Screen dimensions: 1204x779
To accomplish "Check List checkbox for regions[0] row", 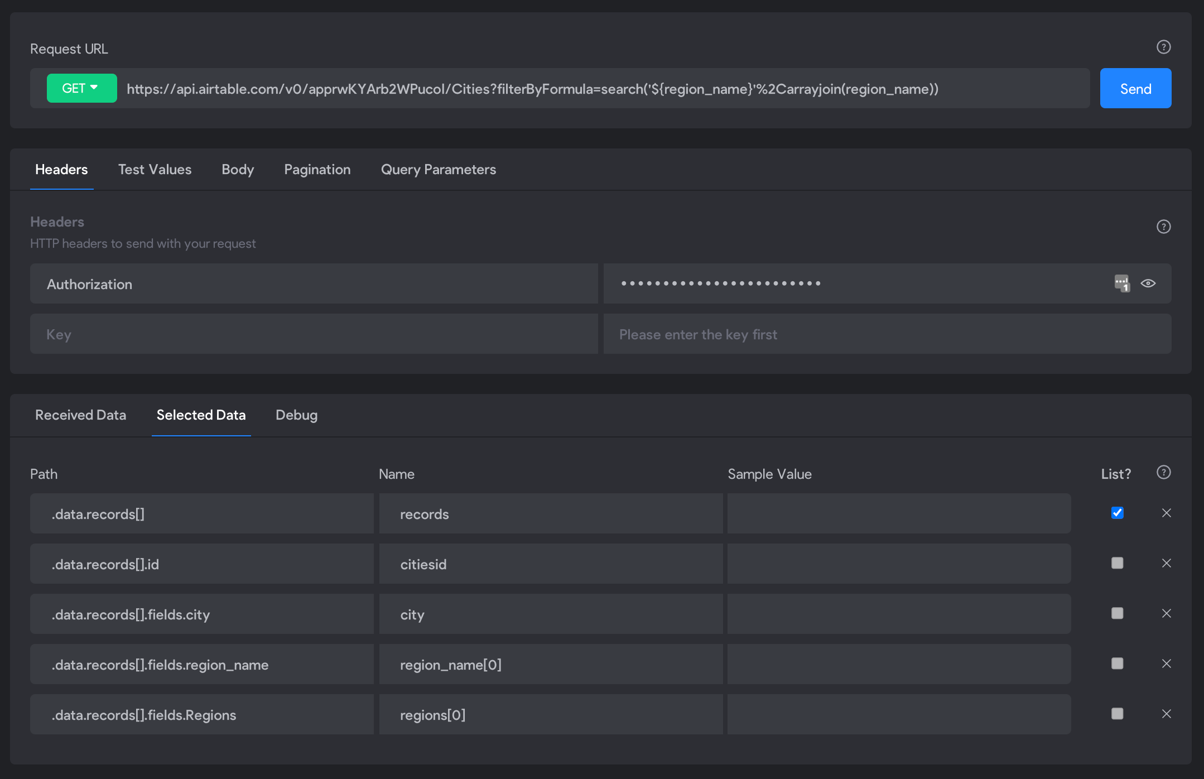I will click(x=1117, y=714).
